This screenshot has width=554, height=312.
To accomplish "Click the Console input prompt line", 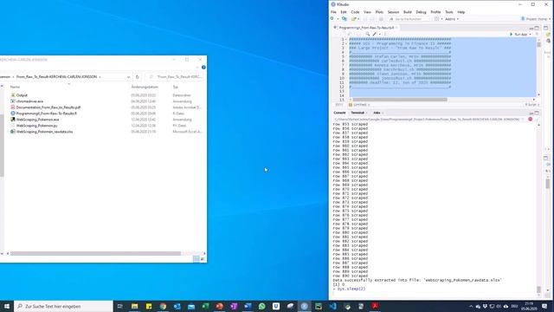I will point(433,293).
